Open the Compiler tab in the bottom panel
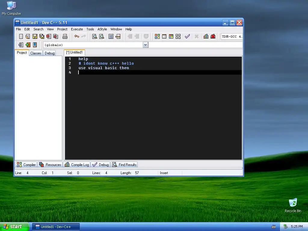This screenshot has height=231, width=308. 26,165
